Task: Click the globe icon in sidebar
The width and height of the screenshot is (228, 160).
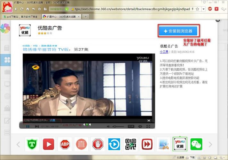Action: 7,96
